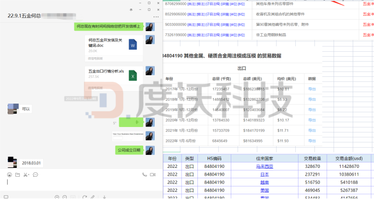Select cell with value 11428670

[349, 166]
